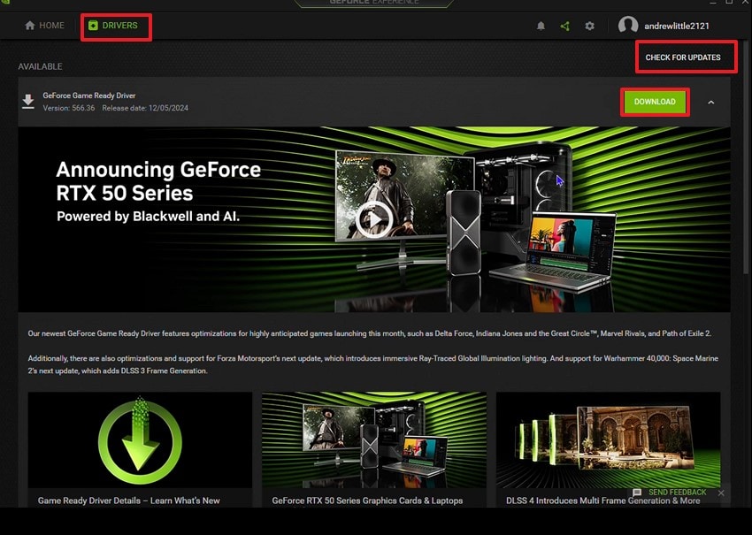752x535 pixels.
Task: Click 'Game Ready Driver Details – Learn What's New' caption
Action: coord(129,501)
